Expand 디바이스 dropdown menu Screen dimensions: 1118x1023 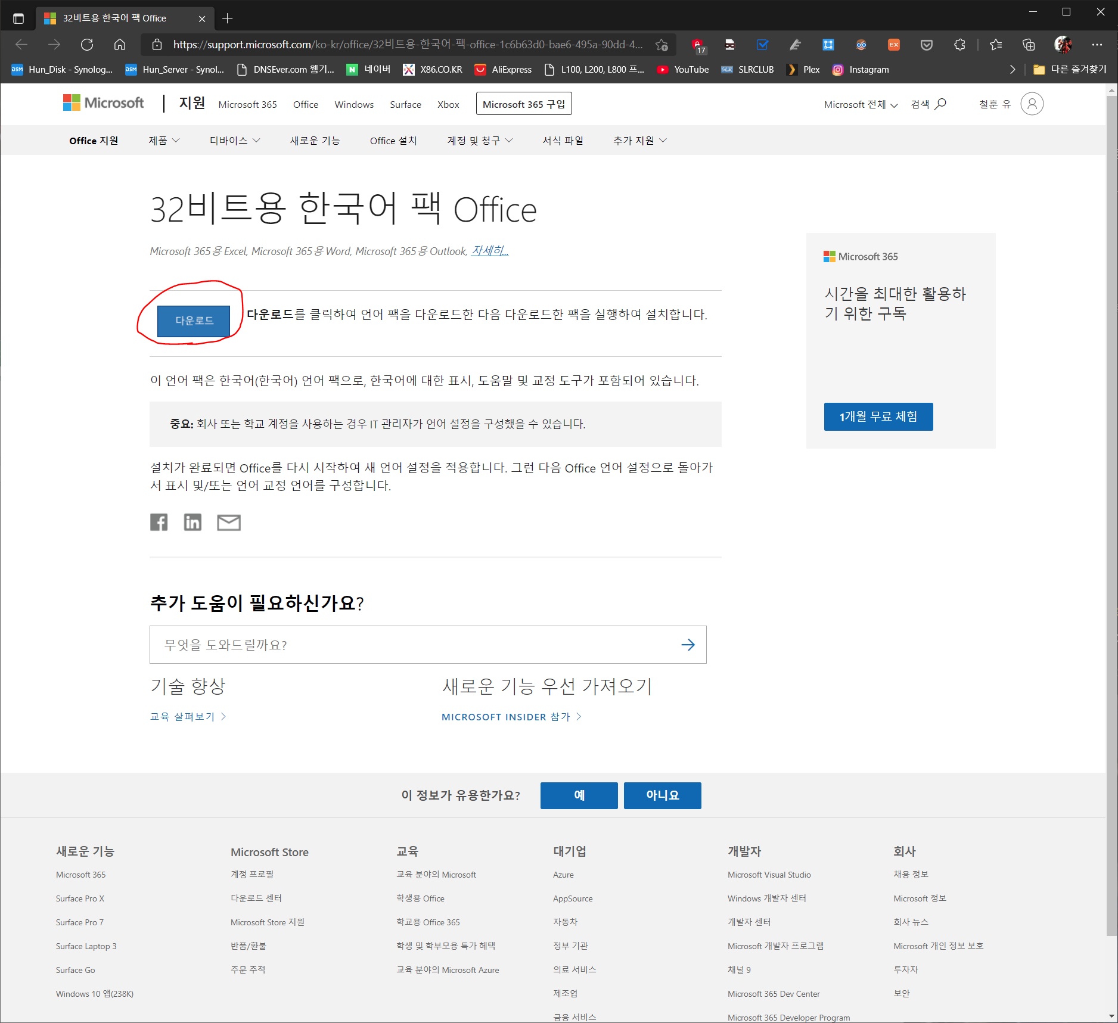(235, 141)
